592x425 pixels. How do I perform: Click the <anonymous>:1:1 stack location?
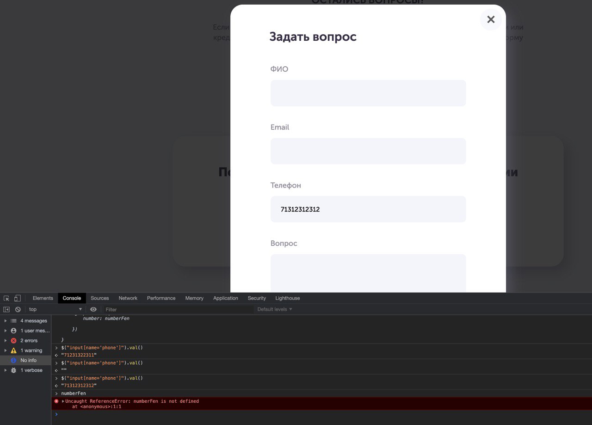tap(100, 406)
